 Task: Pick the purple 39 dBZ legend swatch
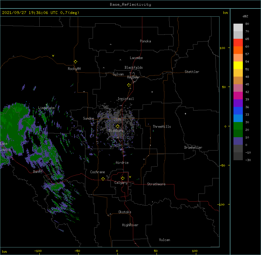[238, 103]
